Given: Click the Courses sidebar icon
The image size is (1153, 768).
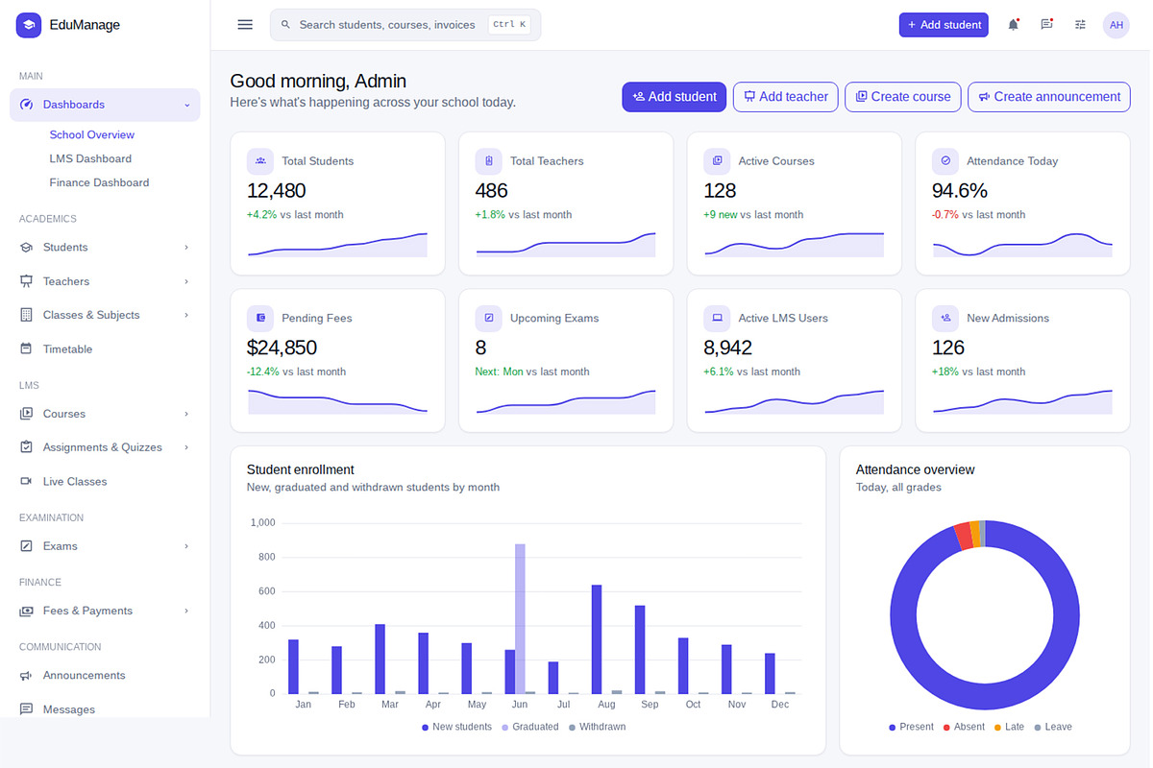Looking at the screenshot, I should [26, 414].
